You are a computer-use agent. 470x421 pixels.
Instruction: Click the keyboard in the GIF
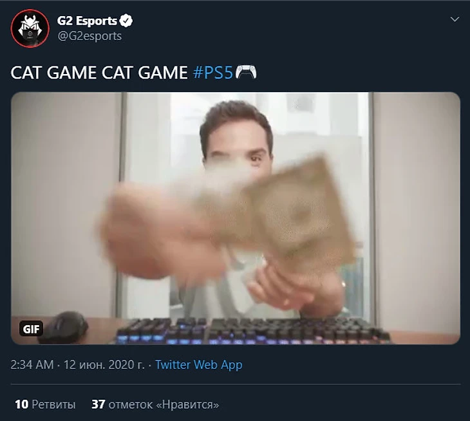253,331
